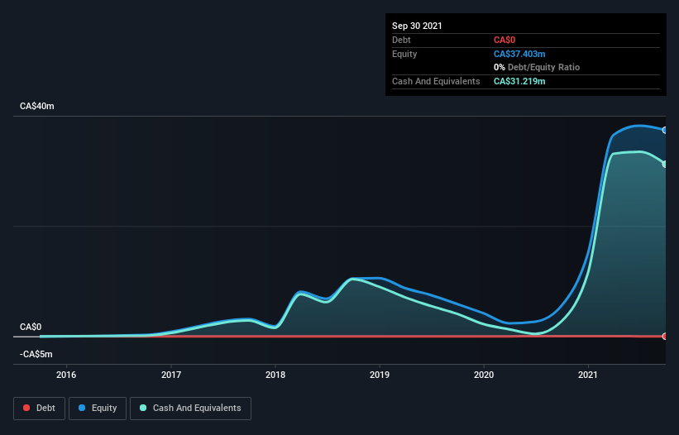Viewport: 679px width, 435px height.
Task: Toggle the Debt legend button
Action: click(x=39, y=409)
